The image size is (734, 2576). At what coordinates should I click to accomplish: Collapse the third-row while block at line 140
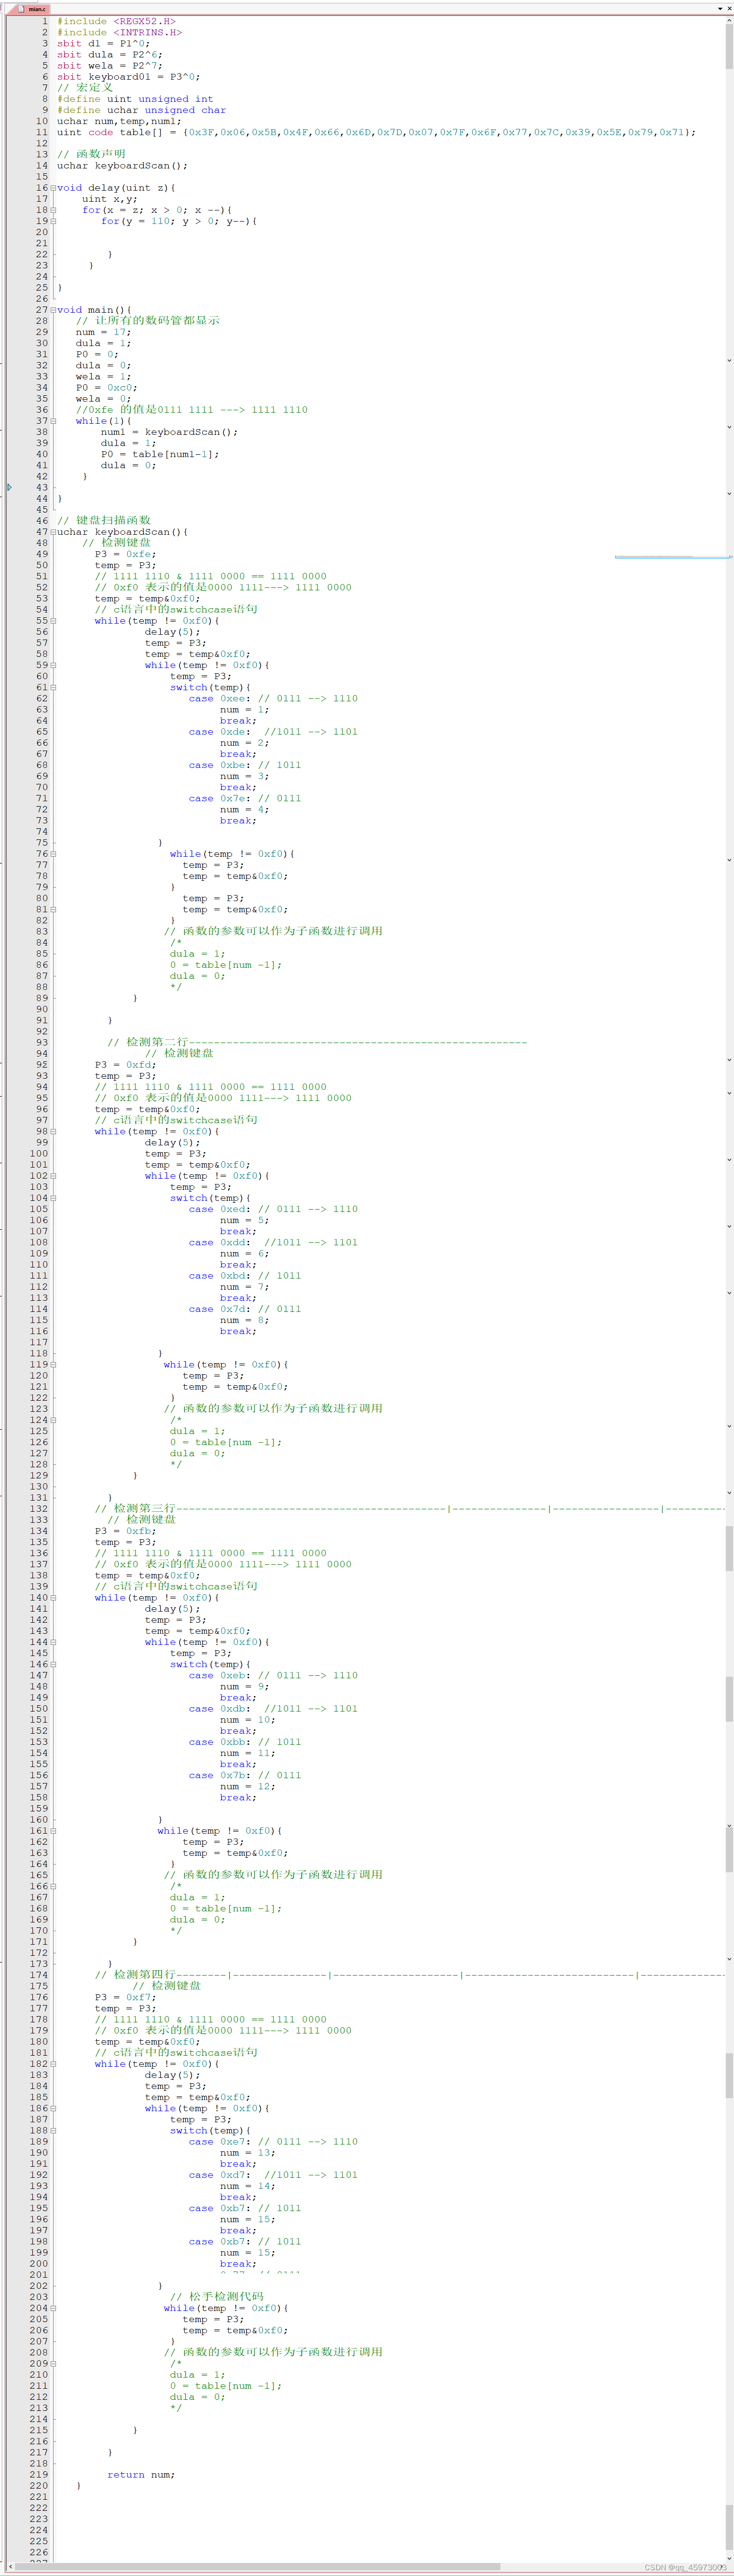coord(53,1597)
